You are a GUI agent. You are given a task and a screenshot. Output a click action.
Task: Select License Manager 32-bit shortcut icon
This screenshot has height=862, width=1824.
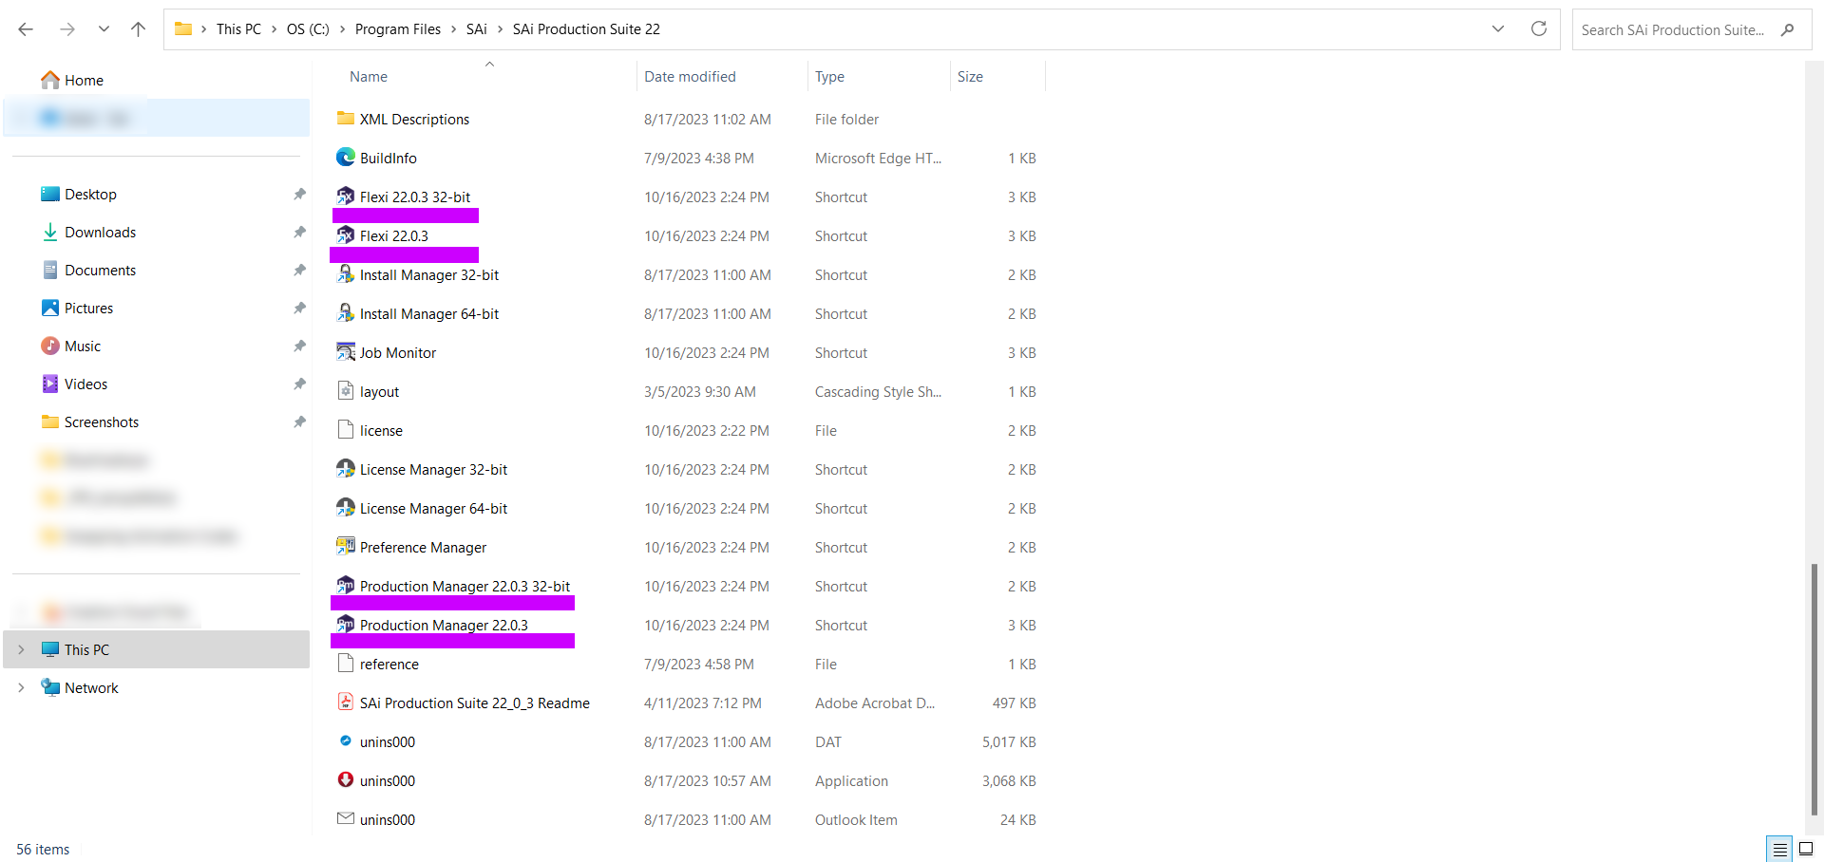click(x=346, y=469)
